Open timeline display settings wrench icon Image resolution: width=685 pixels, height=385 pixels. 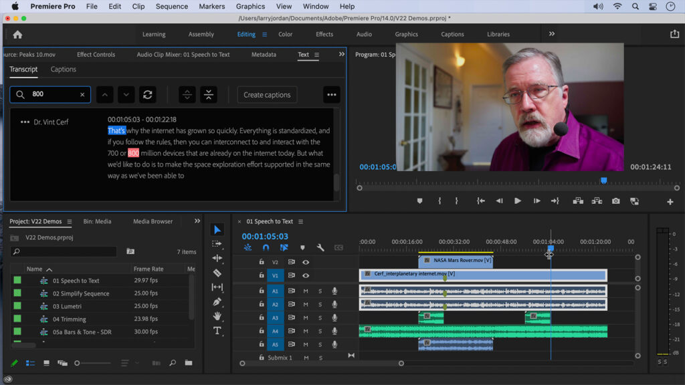320,247
